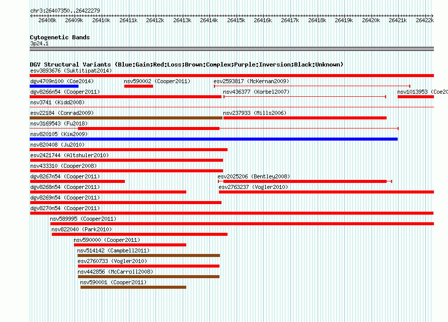This screenshot has height=322, width=448.
Task: Select nsv820408 (Ju2010) variant label
Action: [x=57, y=145]
